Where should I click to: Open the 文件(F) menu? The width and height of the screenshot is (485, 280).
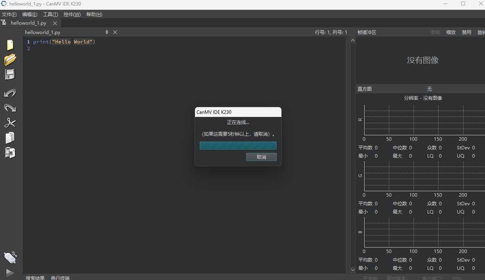[9, 14]
